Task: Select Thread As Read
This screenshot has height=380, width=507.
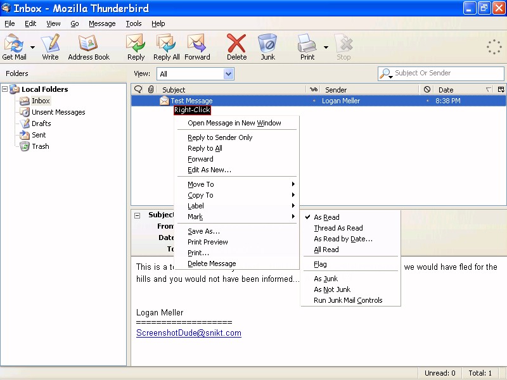Action: [351, 228]
